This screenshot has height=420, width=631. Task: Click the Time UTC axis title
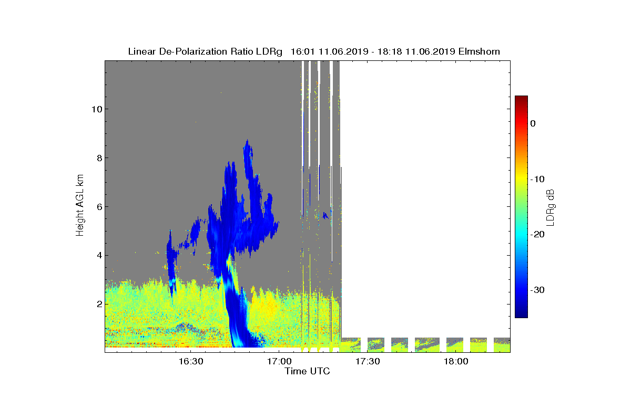tap(308, 371)
